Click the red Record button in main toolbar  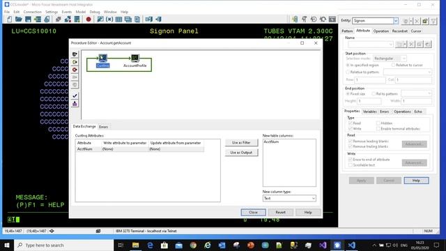89,20
